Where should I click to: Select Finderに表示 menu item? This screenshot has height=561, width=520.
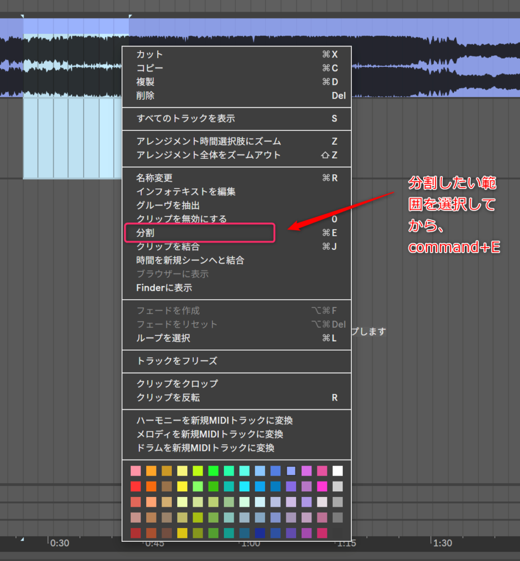tap(164, 288)
